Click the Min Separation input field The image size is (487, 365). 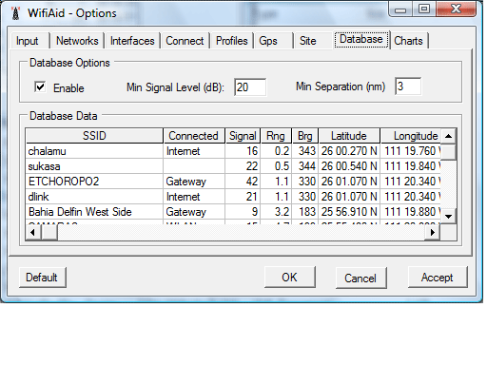(x=408, y=86)
